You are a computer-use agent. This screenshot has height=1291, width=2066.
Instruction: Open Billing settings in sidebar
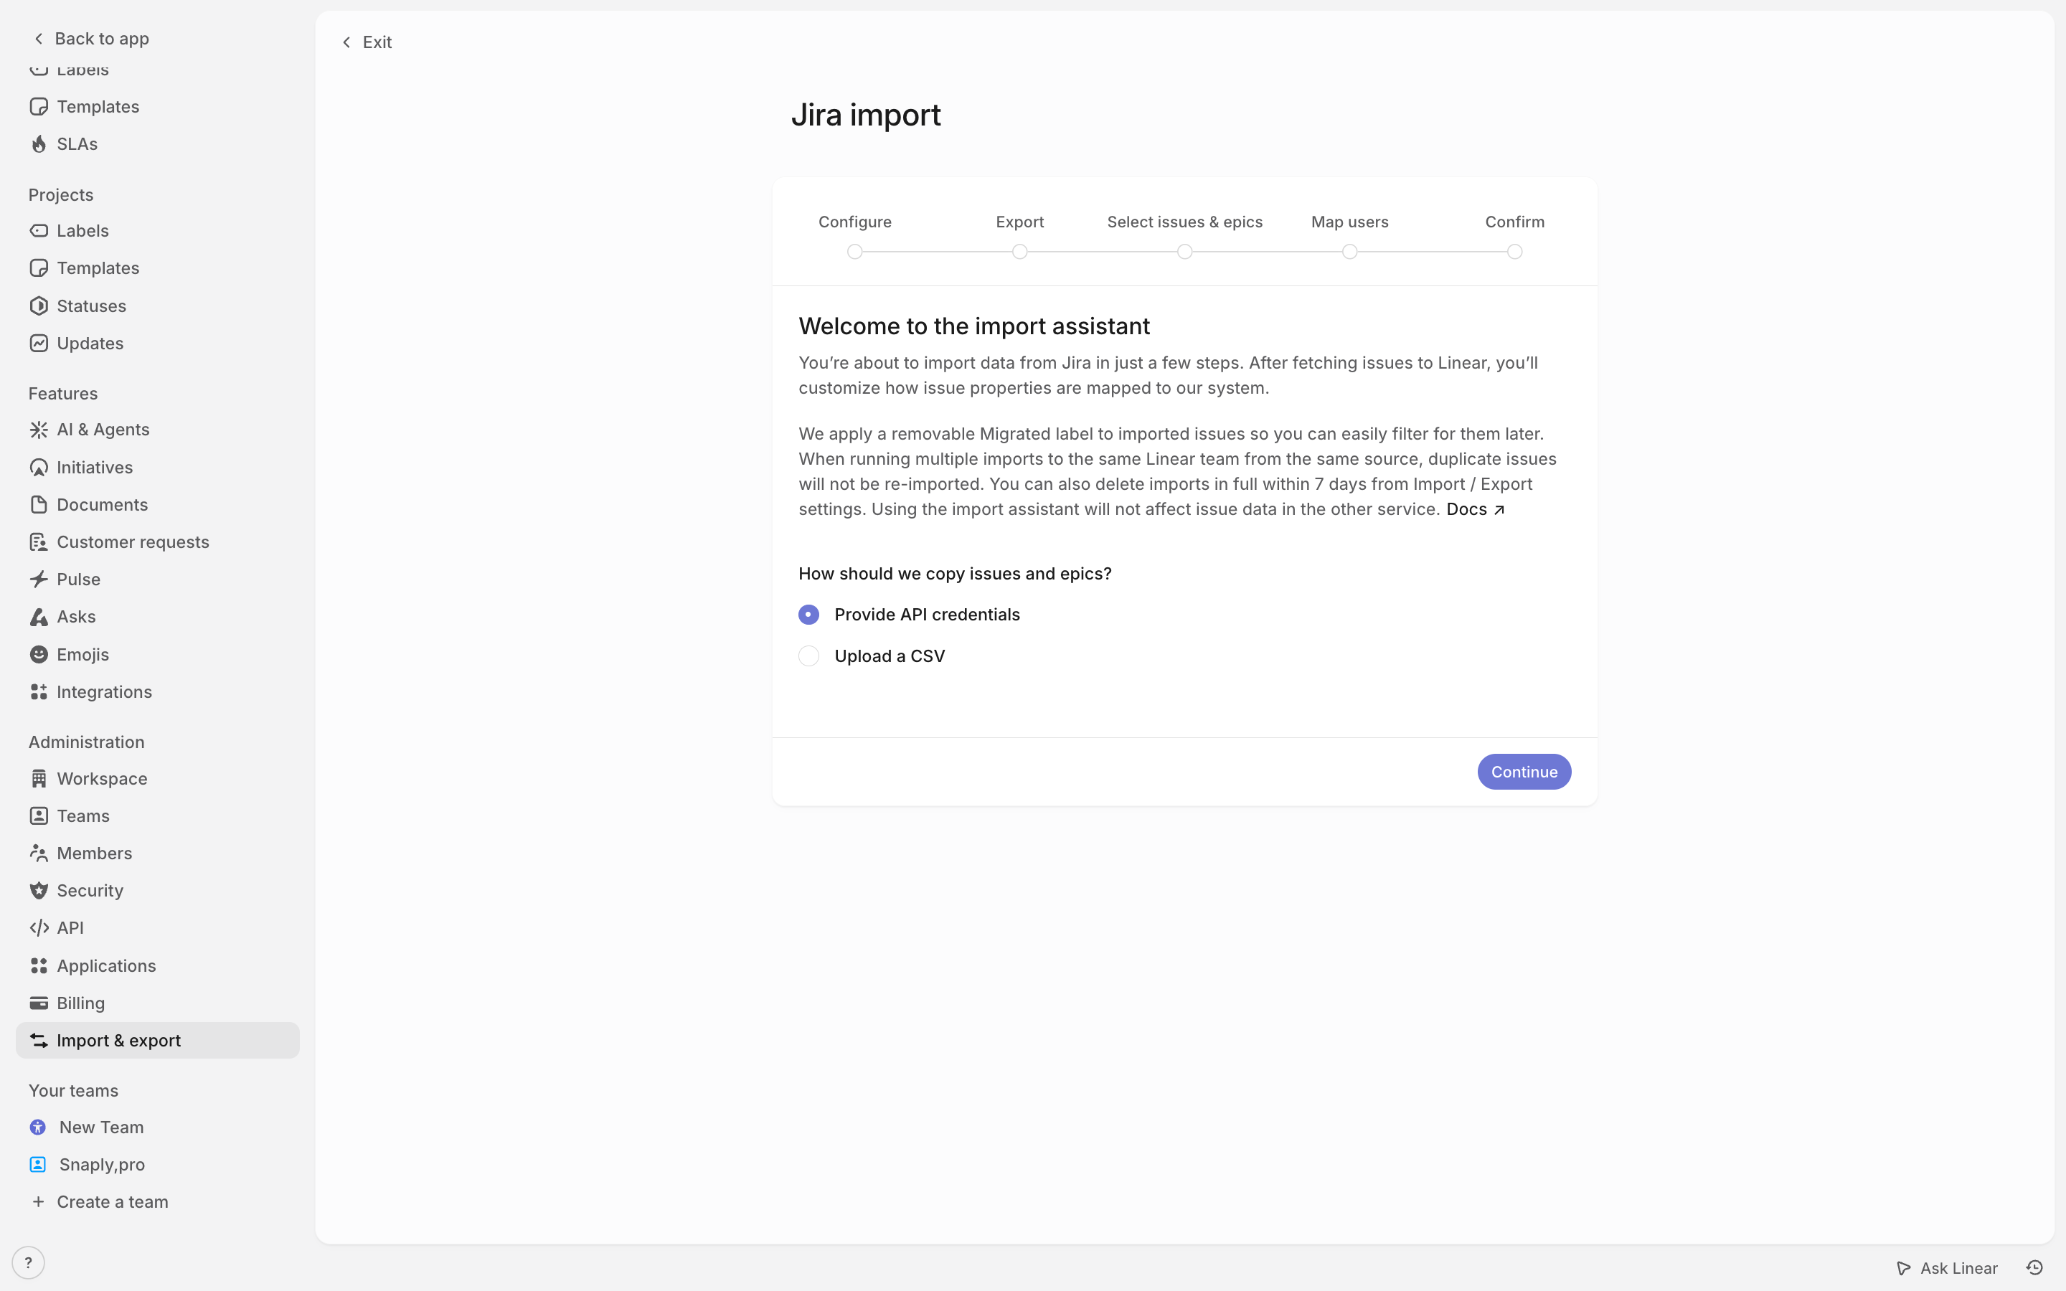pyautogui.click(x=158, y=1003)
